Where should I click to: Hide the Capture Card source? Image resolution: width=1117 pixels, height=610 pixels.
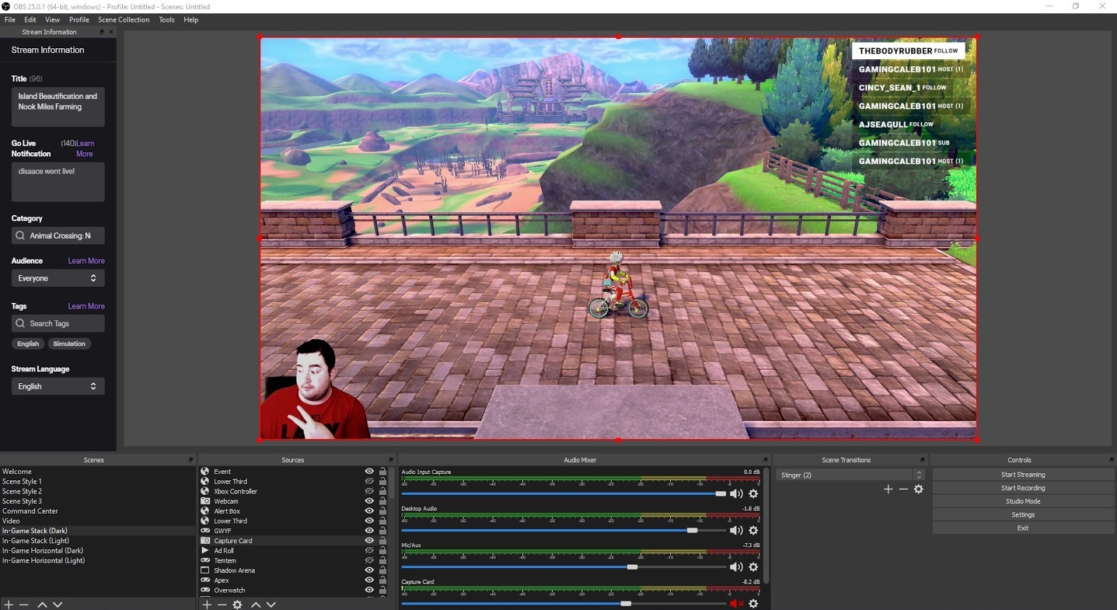point(369,540)
